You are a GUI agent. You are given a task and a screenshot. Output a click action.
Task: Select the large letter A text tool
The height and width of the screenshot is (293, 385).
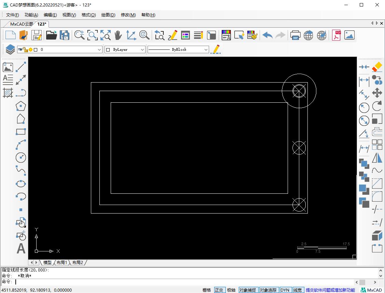[x=21, y=249]
